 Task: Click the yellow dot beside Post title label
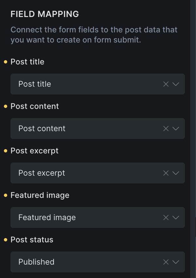(6, 62)
